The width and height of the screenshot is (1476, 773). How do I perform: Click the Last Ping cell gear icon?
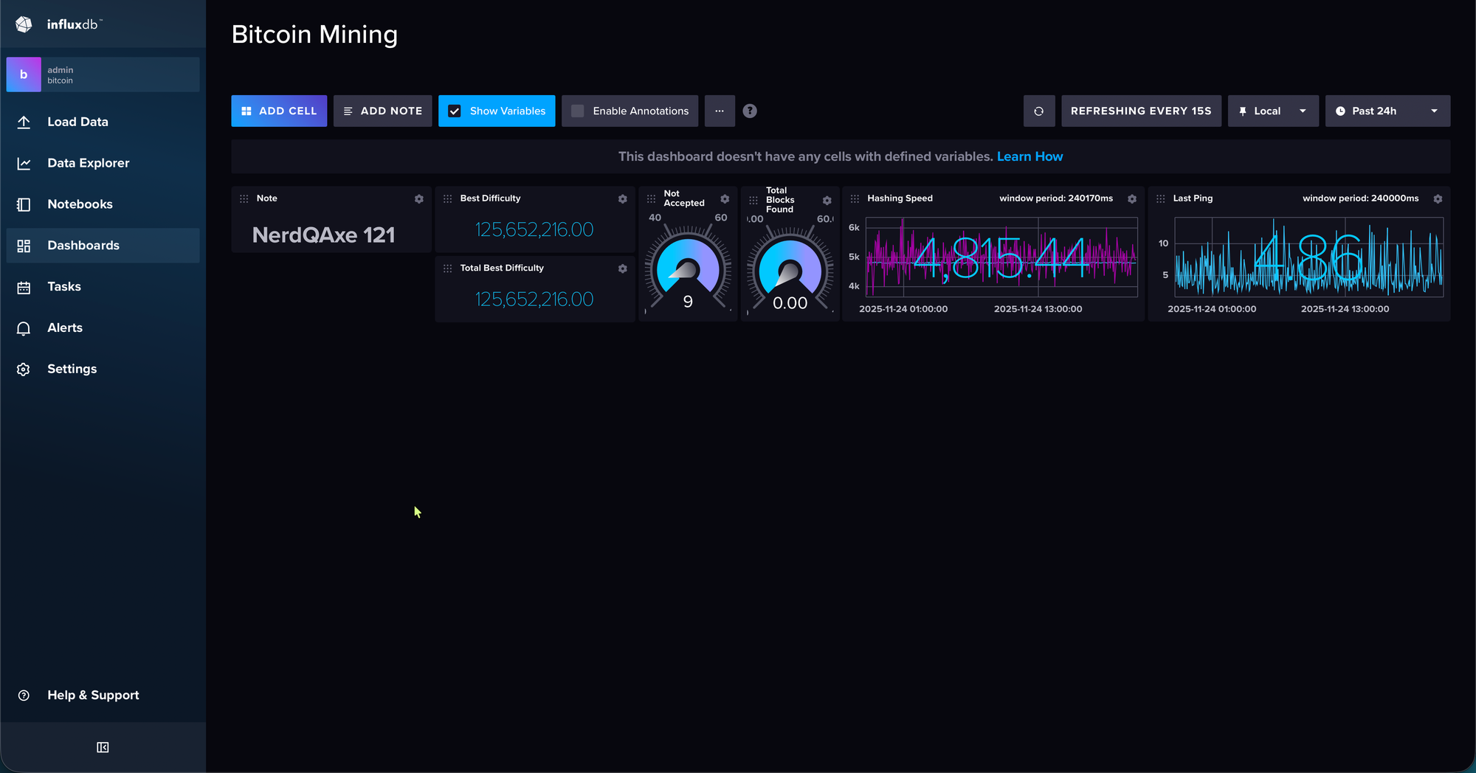coord(1438,199)
